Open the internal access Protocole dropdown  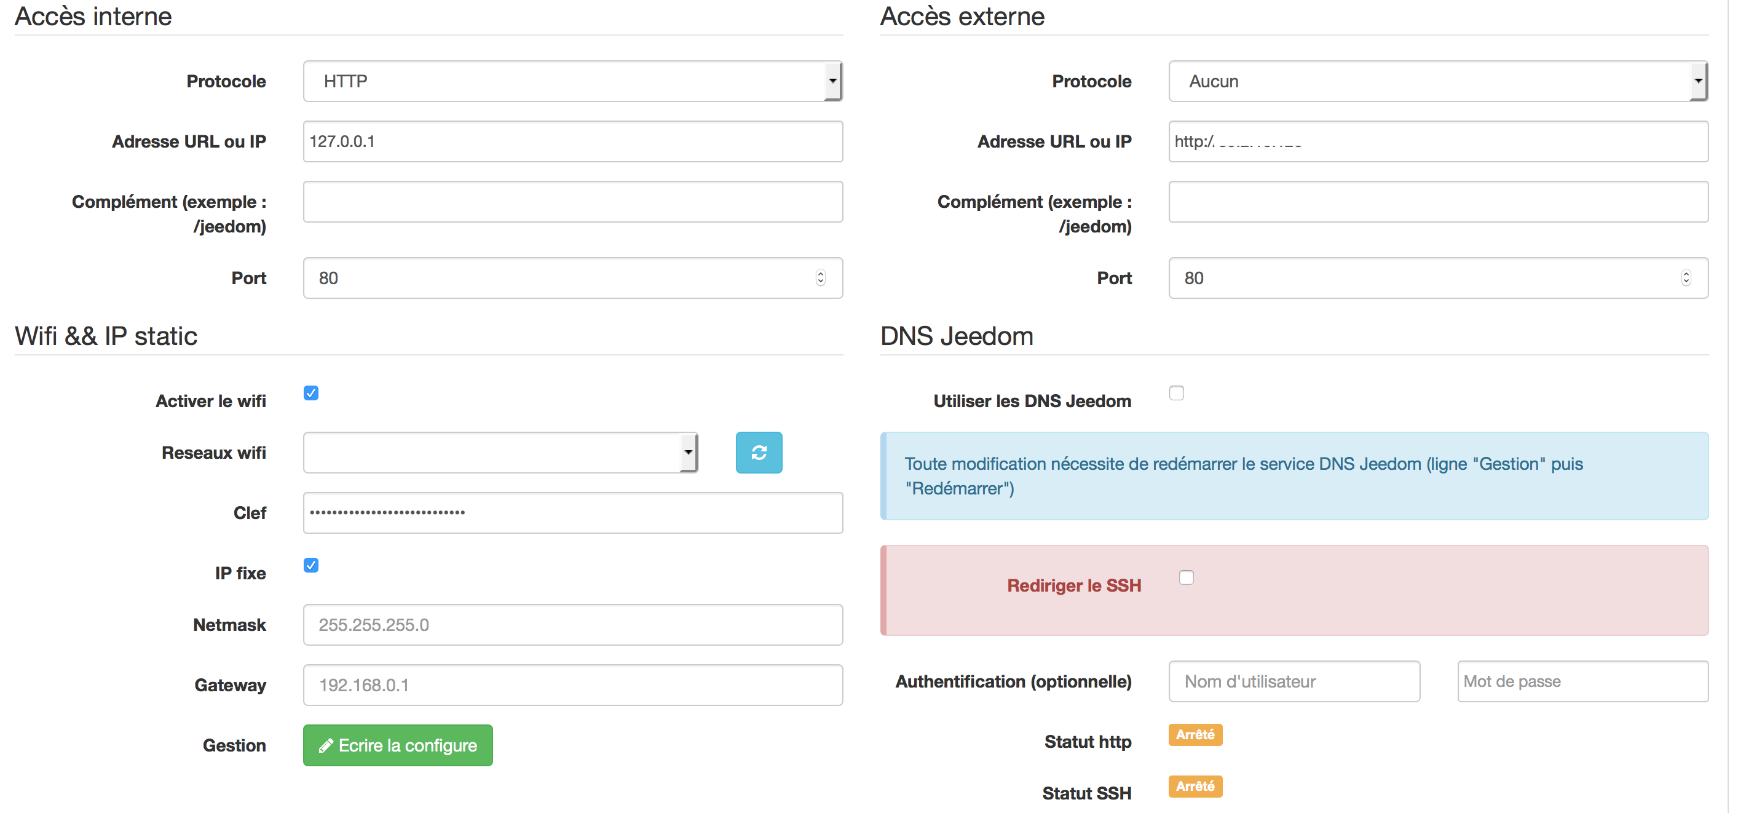[573, 81]
